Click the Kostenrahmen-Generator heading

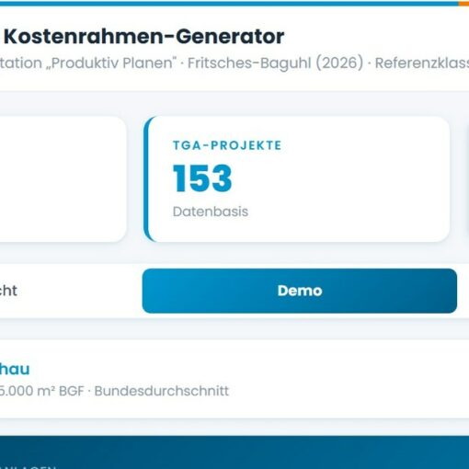[143, 37]
